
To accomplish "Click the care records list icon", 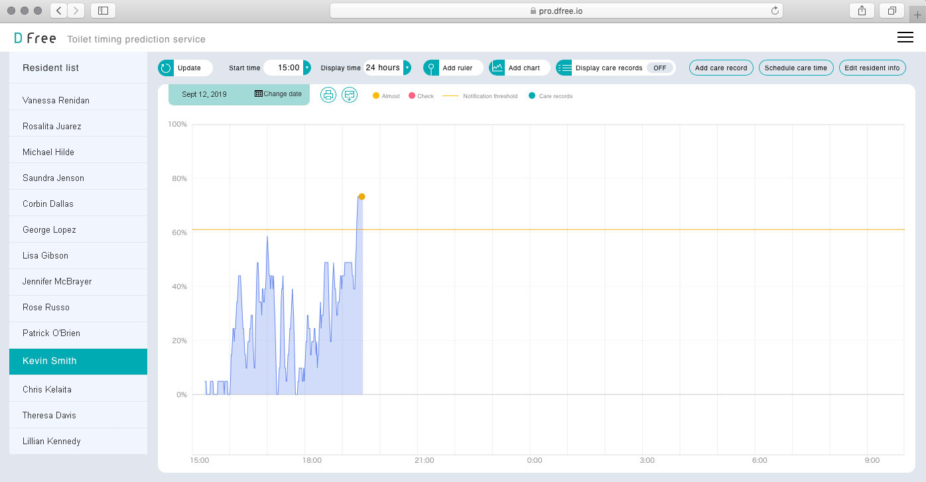I will click(564, 68).
